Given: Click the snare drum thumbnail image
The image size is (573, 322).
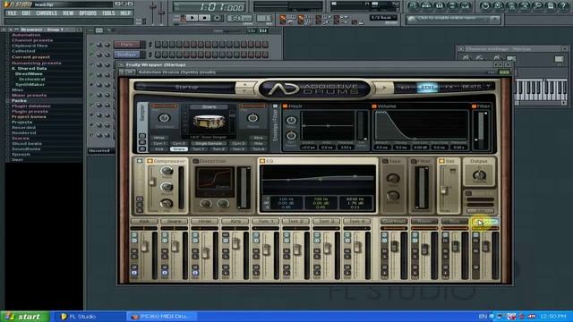Looking at the screenshot, I should pos(209,123).
